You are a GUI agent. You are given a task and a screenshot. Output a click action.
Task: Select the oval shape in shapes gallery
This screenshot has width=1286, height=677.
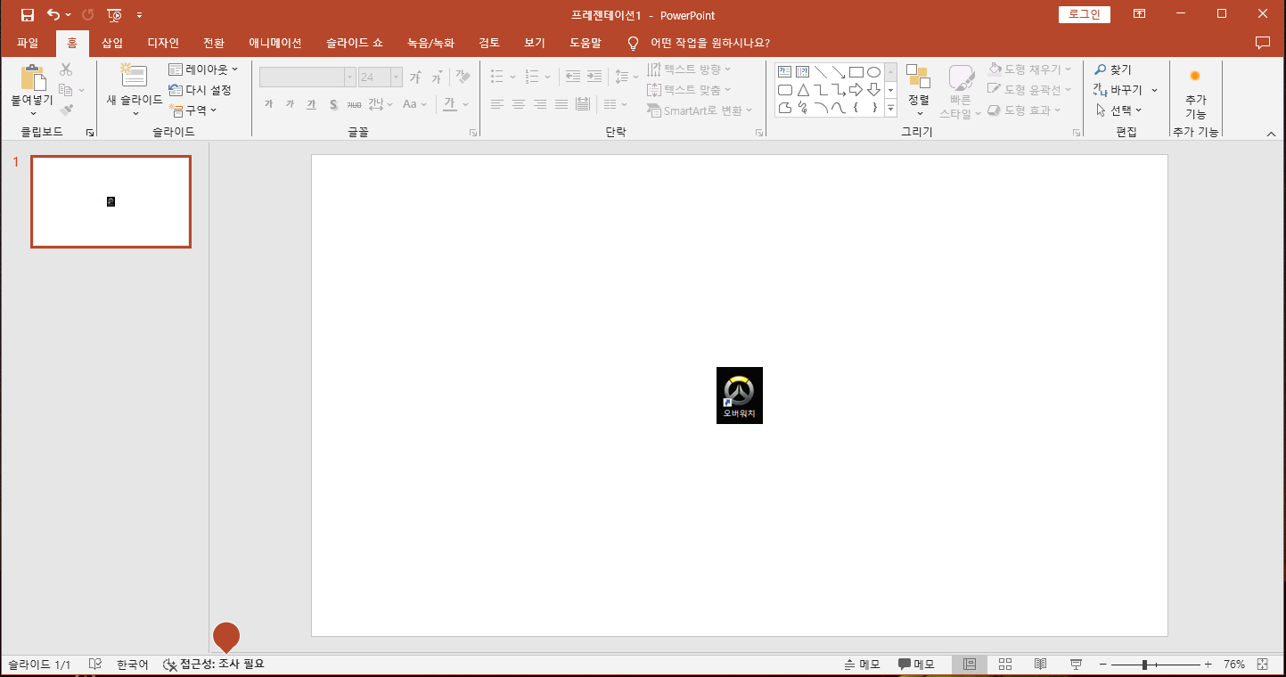coord(873,72)
